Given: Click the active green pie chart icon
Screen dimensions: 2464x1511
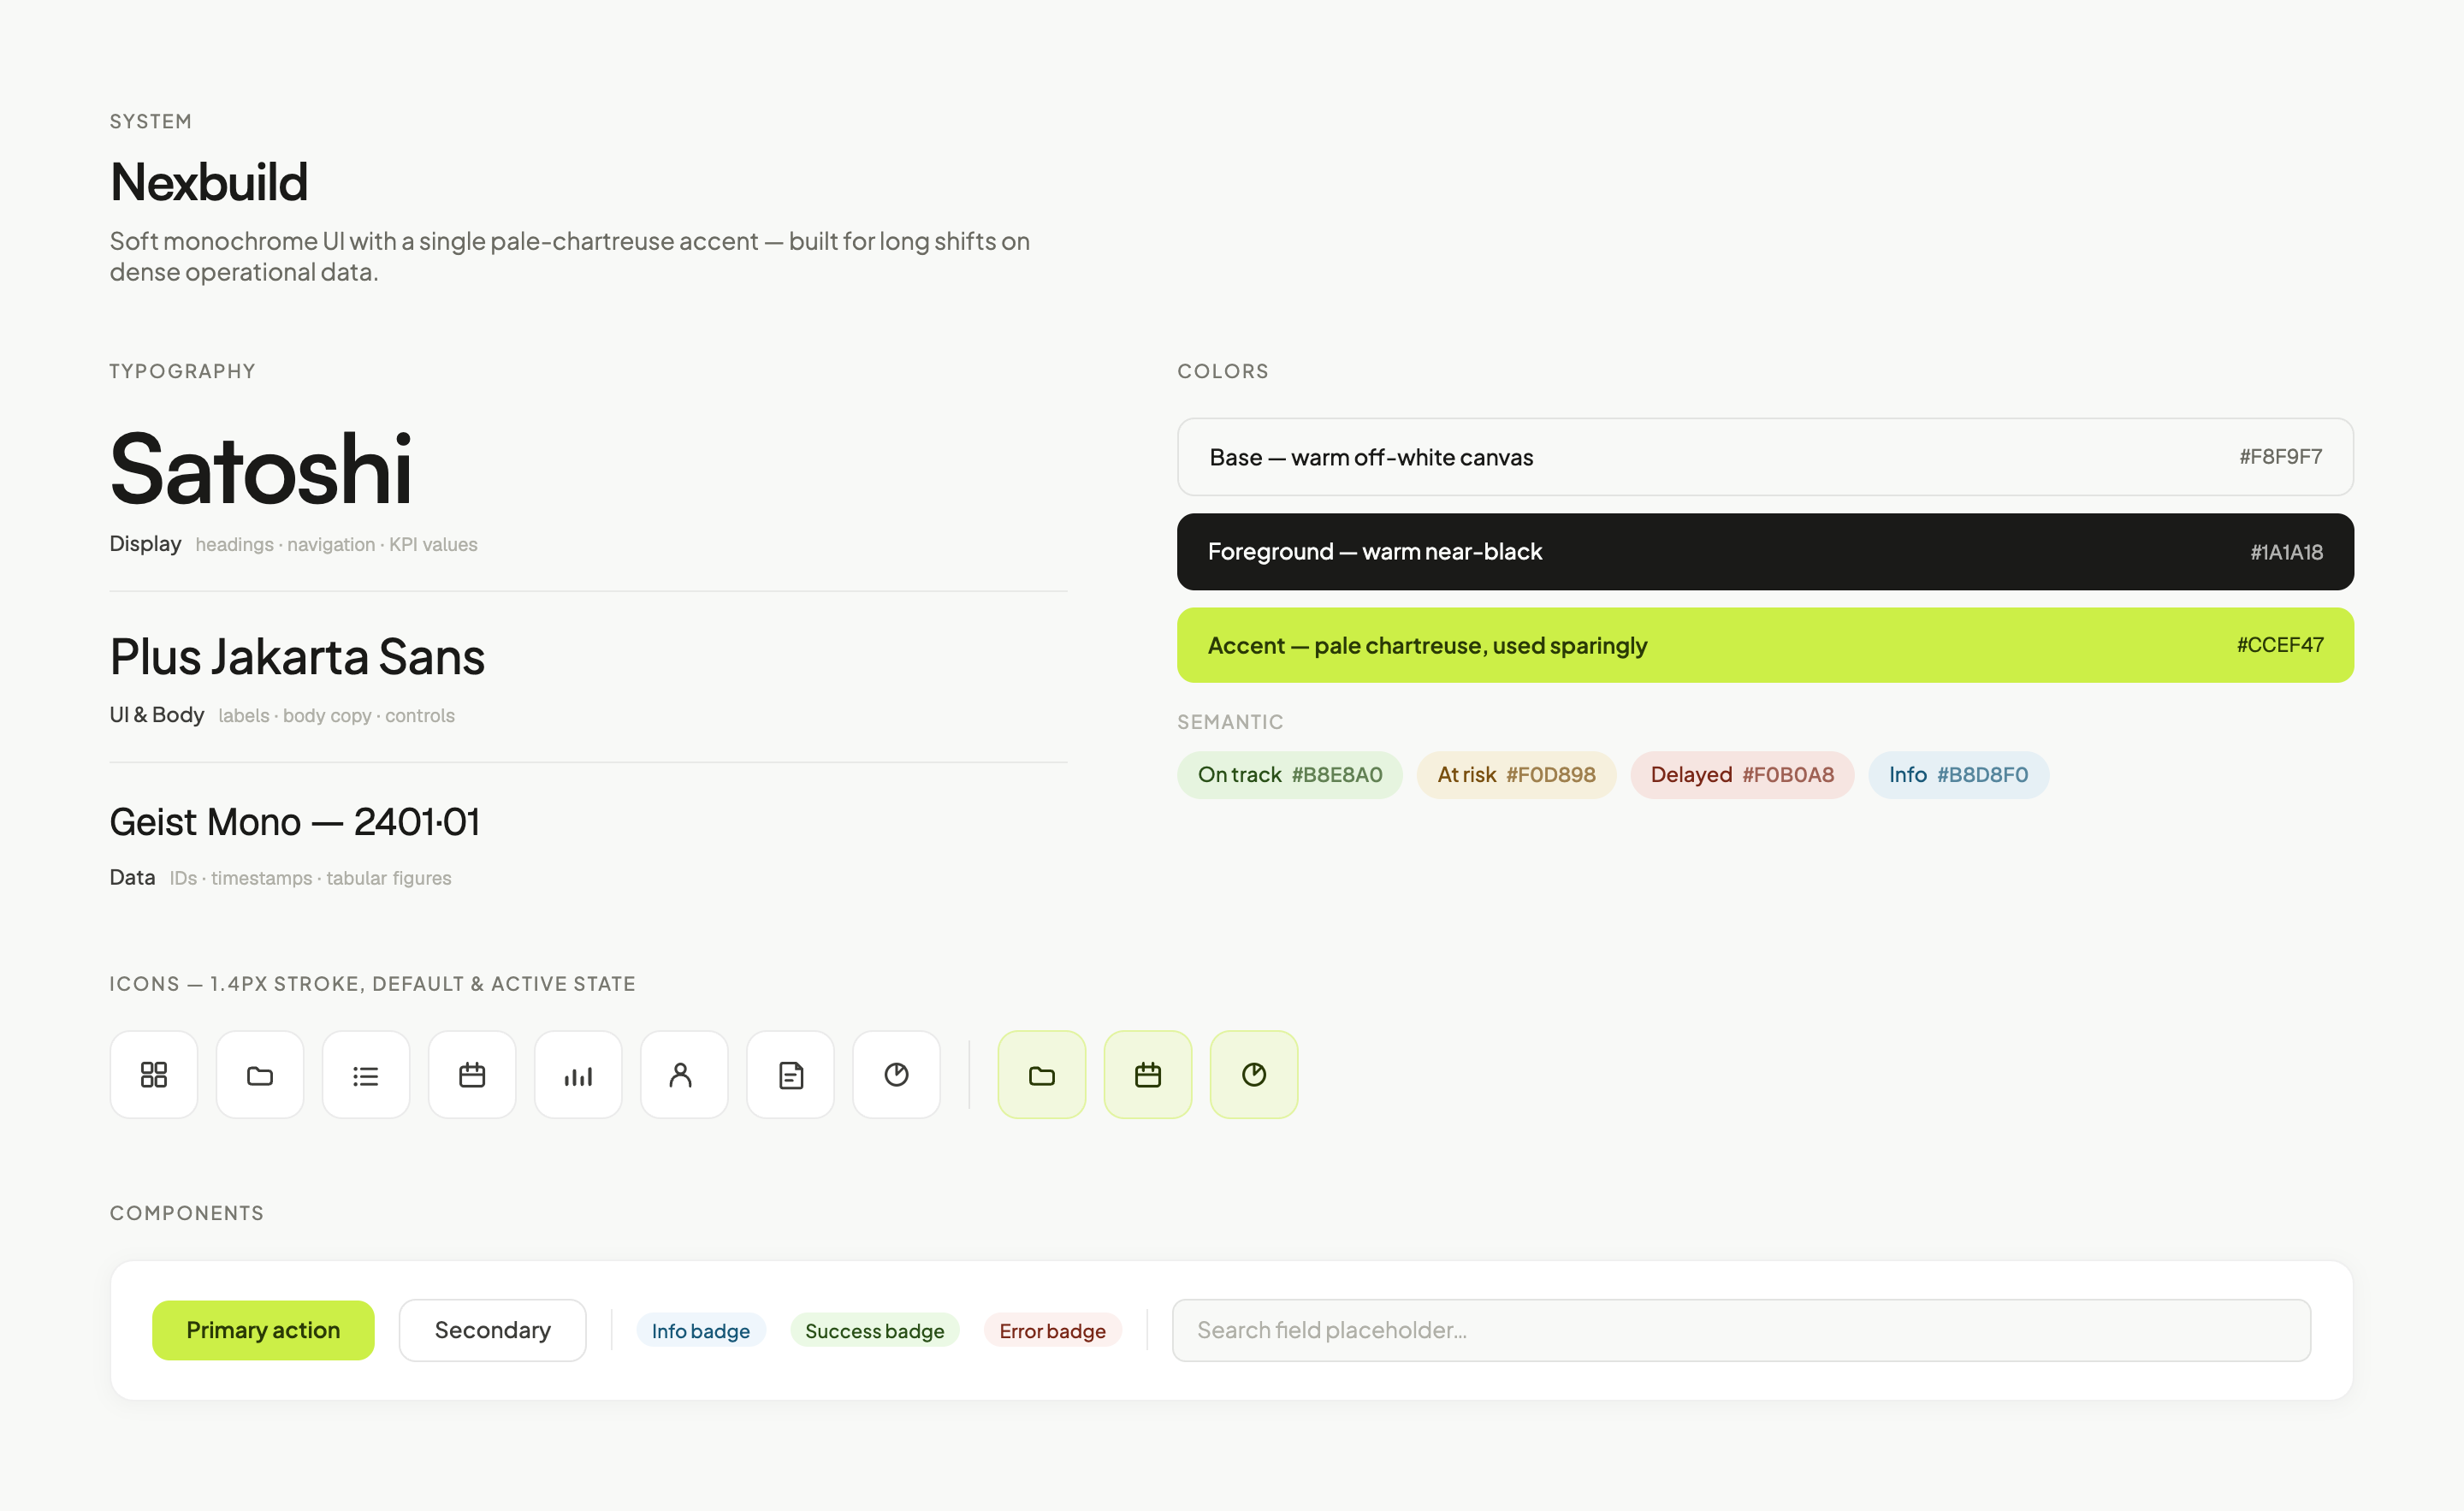Looking at the screenshot, I should [1254, 1075].
